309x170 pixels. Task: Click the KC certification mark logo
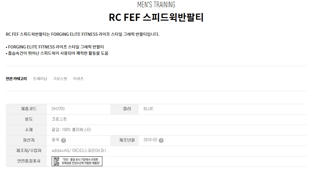click(x=56, y=161)
